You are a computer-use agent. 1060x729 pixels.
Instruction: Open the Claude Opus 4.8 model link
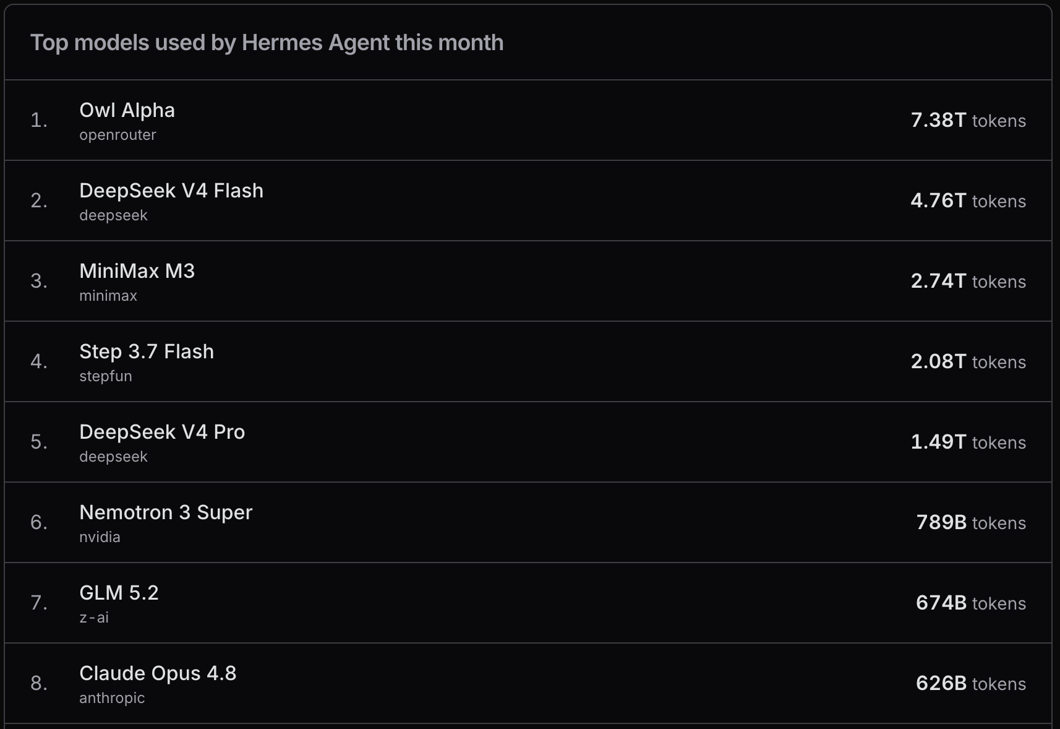click(x=158, y=673)
